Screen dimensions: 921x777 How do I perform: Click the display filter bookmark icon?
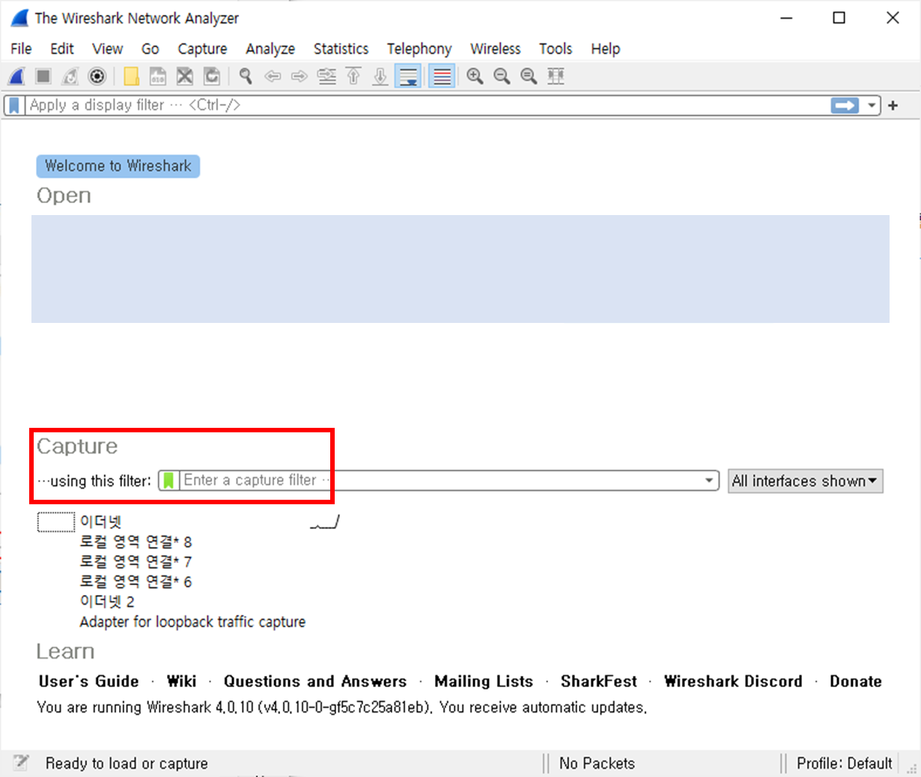(x=14, y=106)
